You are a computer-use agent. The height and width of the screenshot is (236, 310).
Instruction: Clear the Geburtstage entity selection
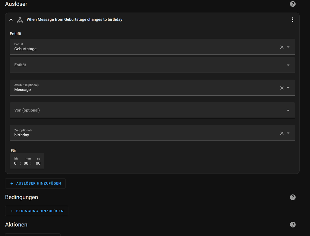click(282, 47)
